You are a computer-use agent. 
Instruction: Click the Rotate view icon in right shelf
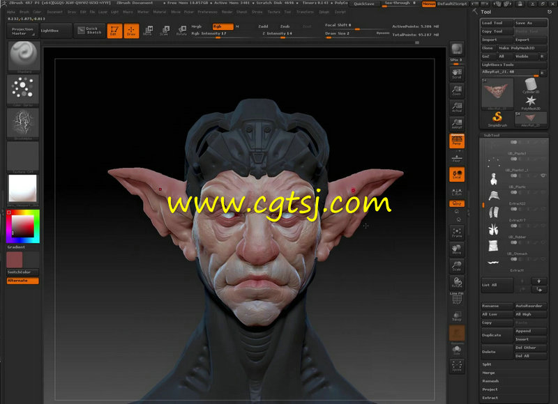(x=457, y=283)
